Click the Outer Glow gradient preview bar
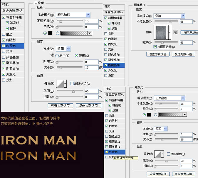Viewport: 198px width, 178px height. click(x=170, y=115)
